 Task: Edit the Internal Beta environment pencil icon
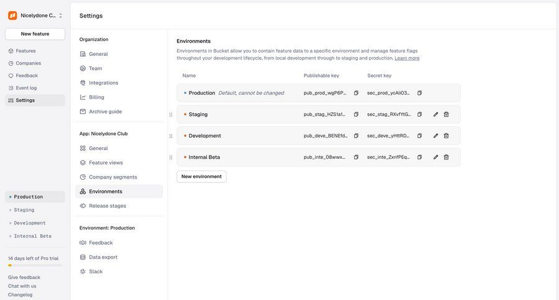tap(435, 157)
